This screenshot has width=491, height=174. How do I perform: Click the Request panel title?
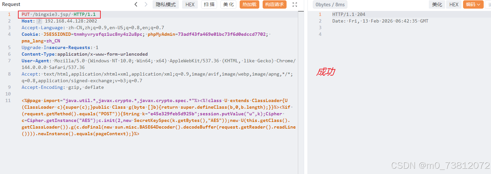(x=11, y=4)
